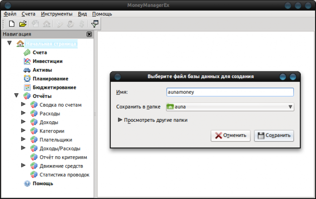The height and width of the screenshot is (199, 316).
Task: Click the pie chart icon beside Отчёты
Action: point(27,96)
